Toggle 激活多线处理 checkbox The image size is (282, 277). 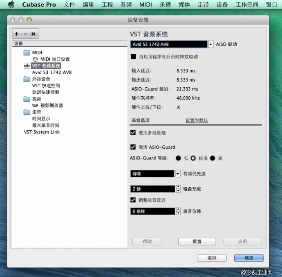click(x=133, y=133)
